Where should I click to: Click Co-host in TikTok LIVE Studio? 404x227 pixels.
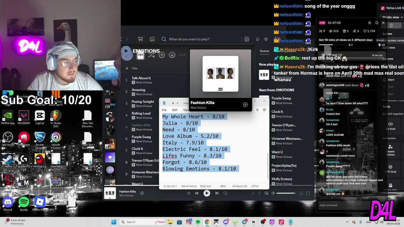coord(390,126)
